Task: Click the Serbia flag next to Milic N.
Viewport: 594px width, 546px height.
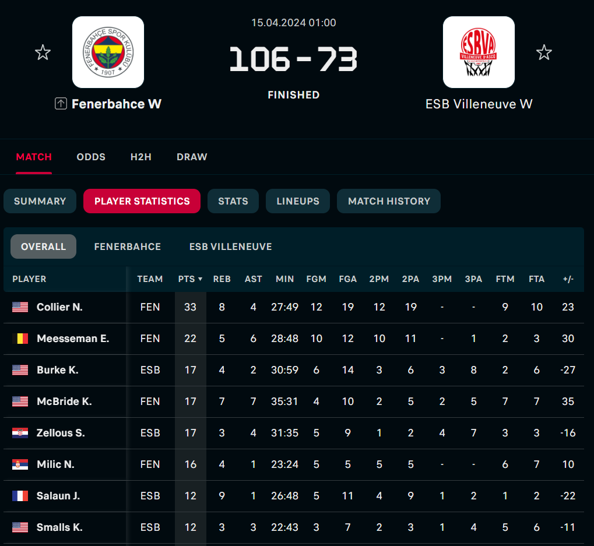Action: tap(20, 464)
